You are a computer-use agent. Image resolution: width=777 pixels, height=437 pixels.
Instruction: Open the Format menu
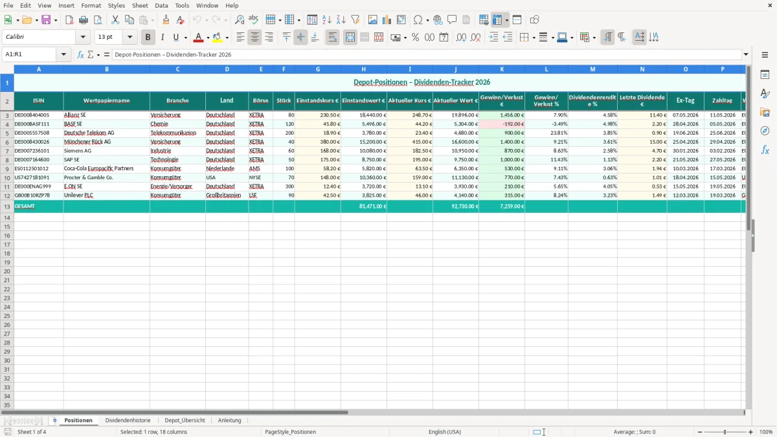point(91,5)
